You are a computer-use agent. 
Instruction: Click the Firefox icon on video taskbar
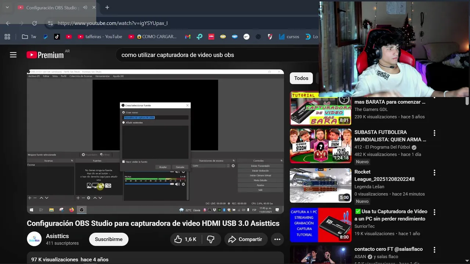pos(71,210)
